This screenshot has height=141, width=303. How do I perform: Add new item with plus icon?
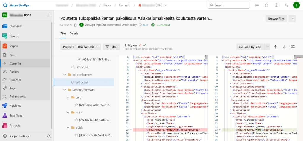coord(49,15)
